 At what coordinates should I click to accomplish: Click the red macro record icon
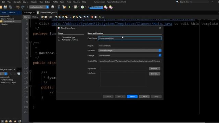(92, 17)
